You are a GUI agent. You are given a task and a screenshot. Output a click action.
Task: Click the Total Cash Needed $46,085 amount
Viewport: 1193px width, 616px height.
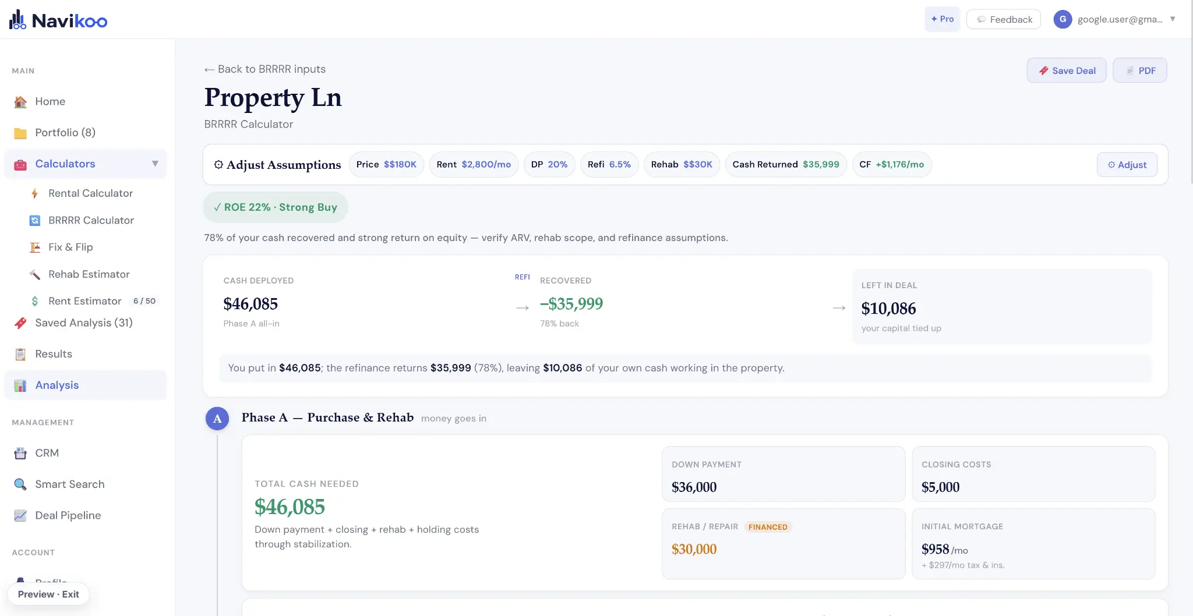pos(290,507)
